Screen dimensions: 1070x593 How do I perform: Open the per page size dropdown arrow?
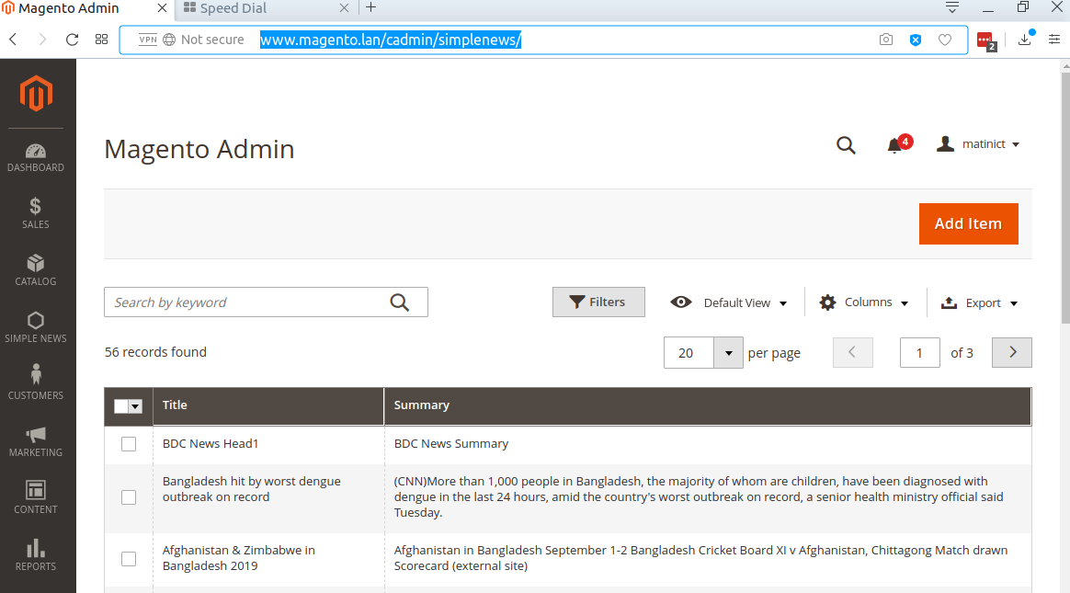pos(728,353)
